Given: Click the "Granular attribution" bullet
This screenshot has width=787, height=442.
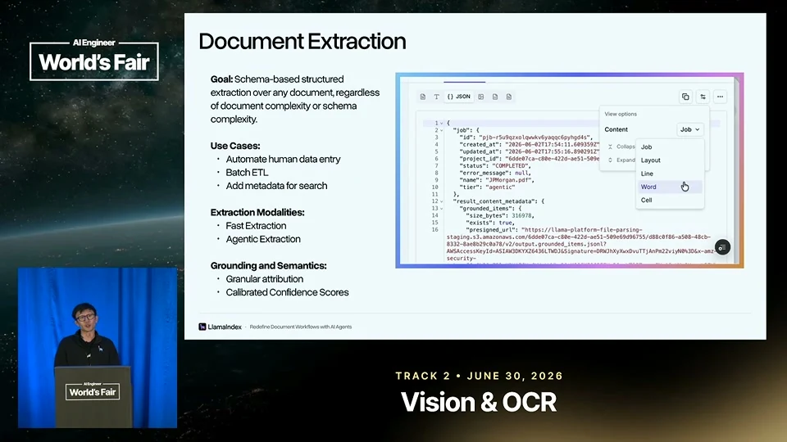Looking at the screenshot, I should tap(265, 279).
